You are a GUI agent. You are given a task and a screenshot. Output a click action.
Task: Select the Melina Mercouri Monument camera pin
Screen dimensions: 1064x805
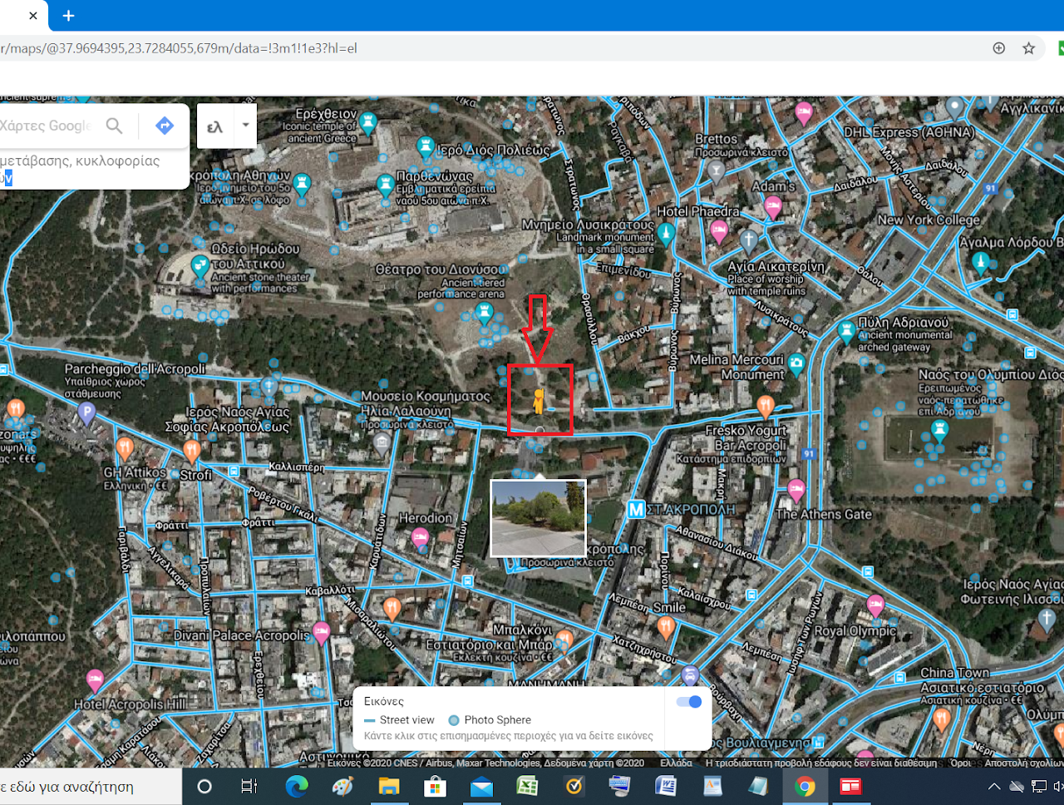[796, 363]
